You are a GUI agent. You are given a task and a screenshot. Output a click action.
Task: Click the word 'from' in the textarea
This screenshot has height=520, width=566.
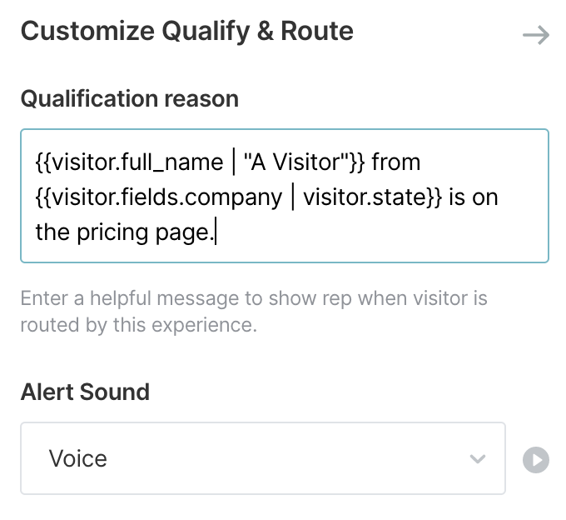pos(395,162)
